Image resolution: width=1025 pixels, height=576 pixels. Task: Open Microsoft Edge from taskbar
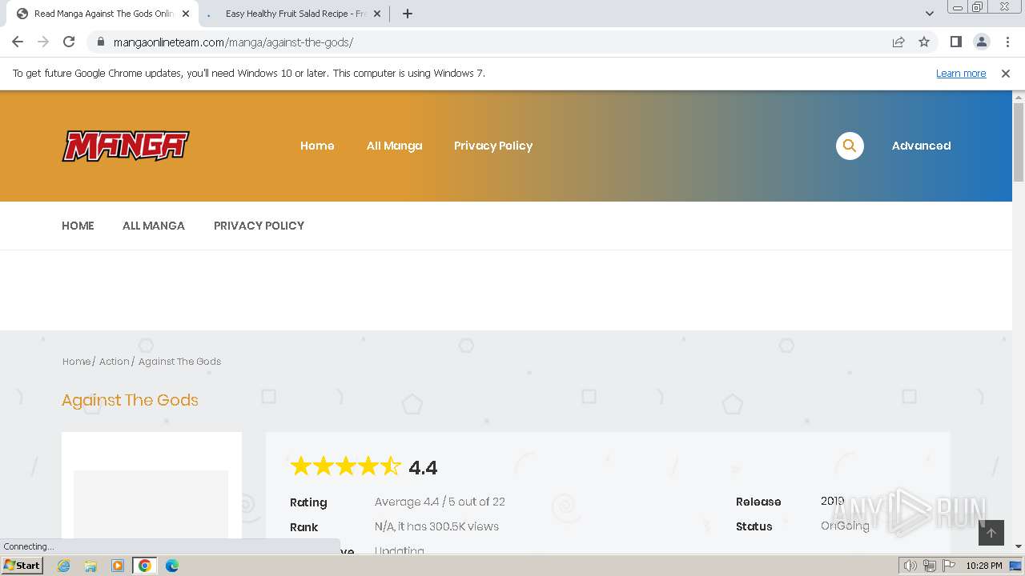coord(172,566)
